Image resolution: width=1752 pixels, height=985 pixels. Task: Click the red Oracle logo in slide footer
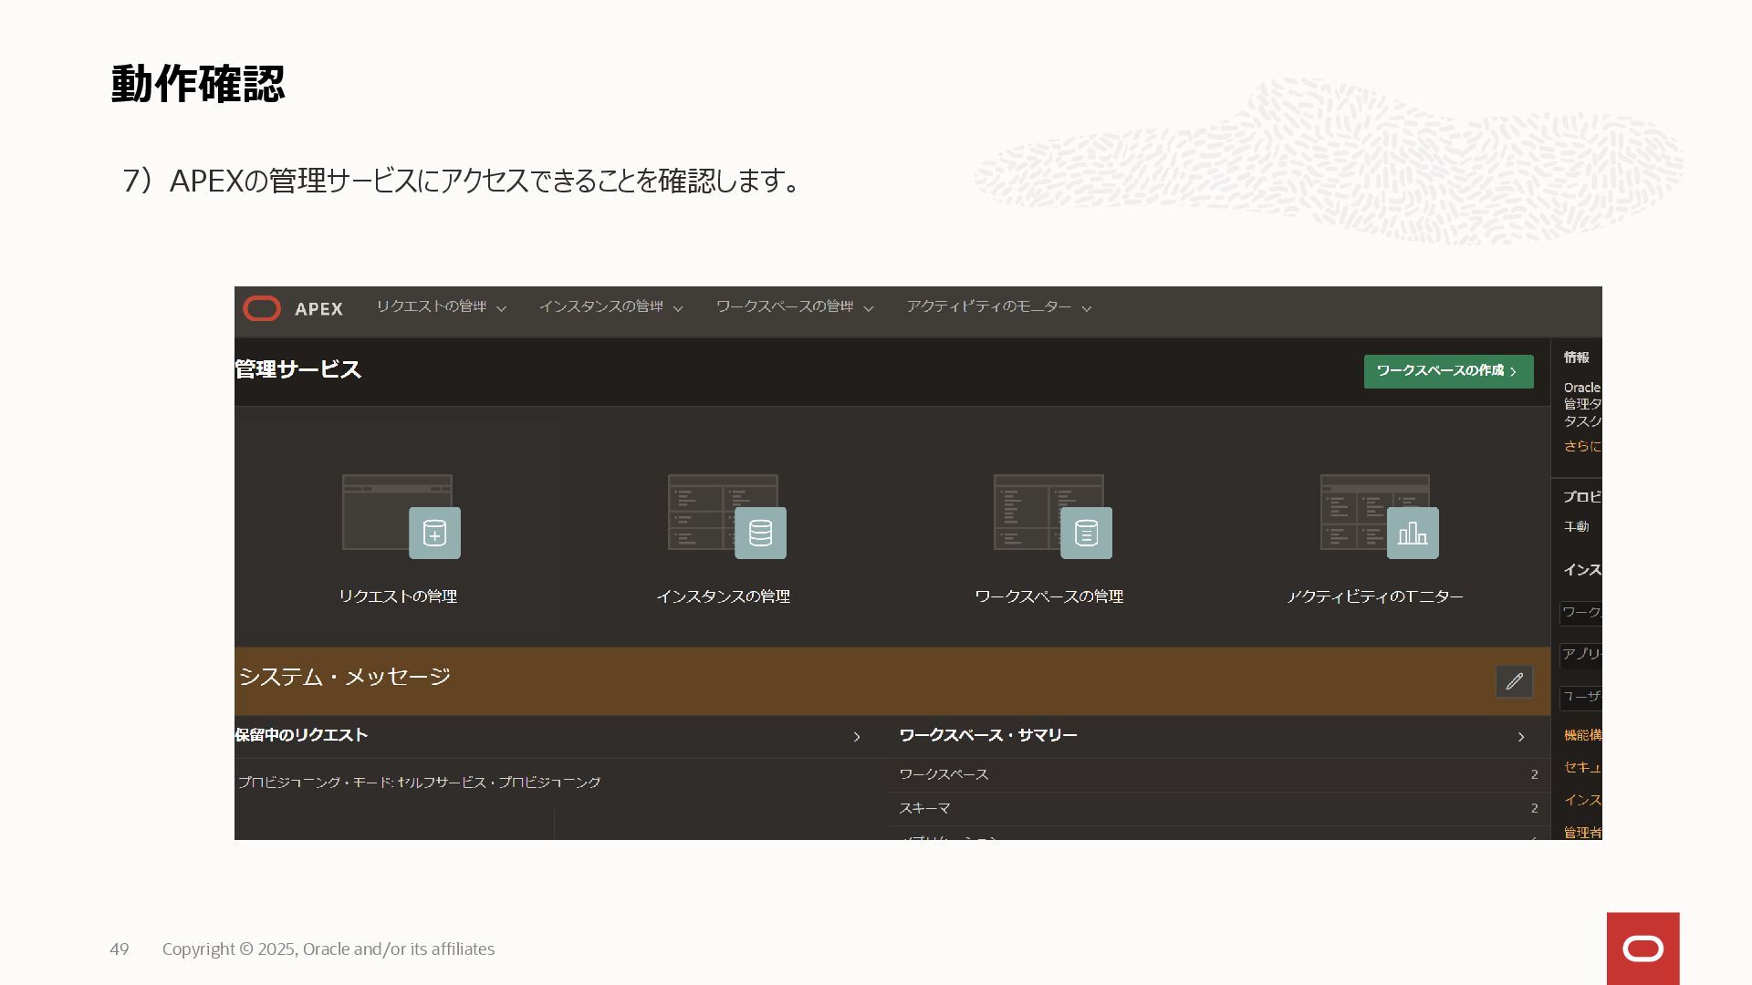click(x=1643, y=949)
